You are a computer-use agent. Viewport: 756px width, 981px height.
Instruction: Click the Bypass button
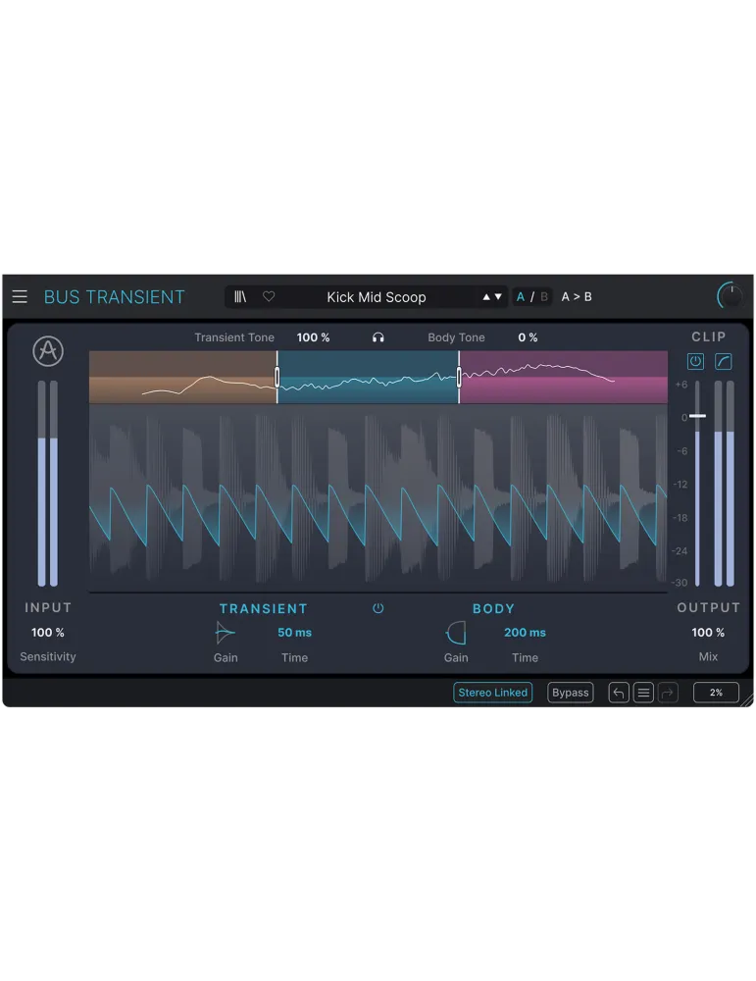pyautogui.click(x=571, y=693)
